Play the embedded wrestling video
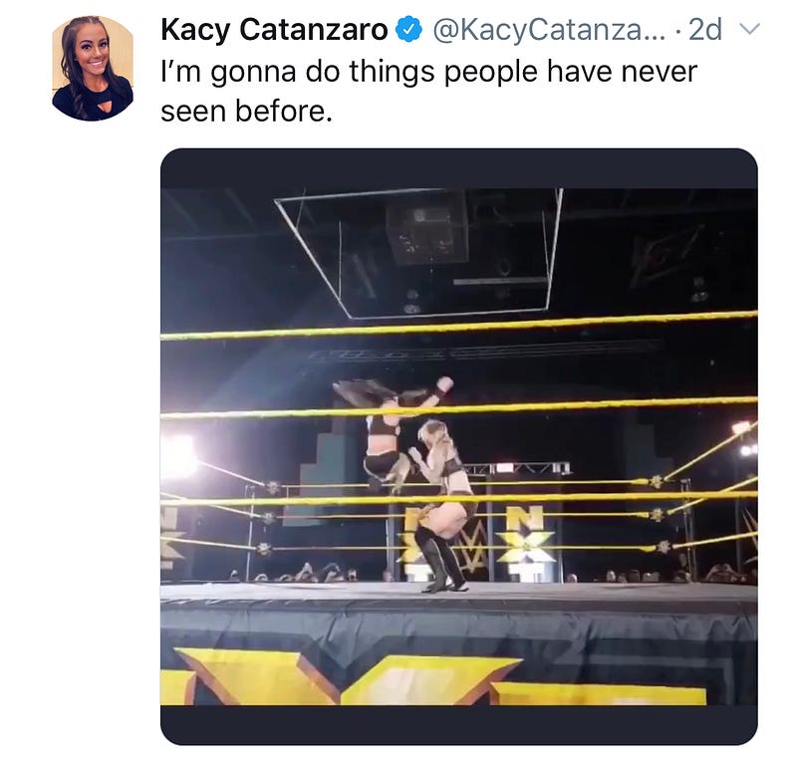 click(458, 446)
